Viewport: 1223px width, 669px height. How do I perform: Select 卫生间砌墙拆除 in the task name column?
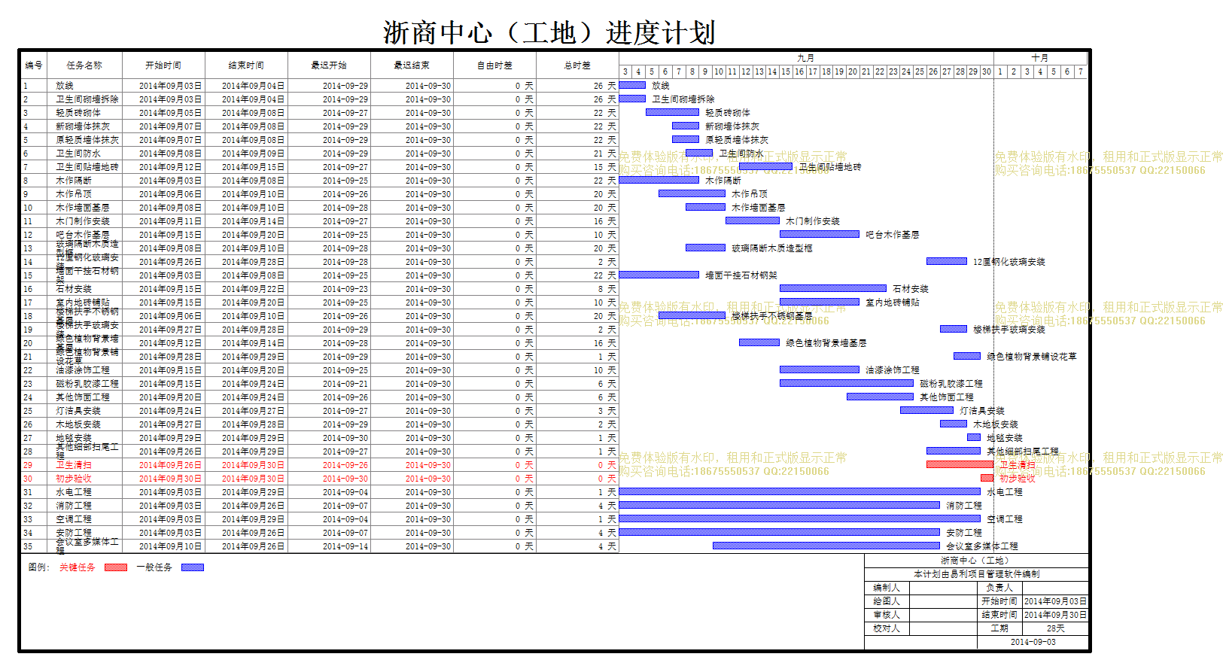click(x=87, y=99)
